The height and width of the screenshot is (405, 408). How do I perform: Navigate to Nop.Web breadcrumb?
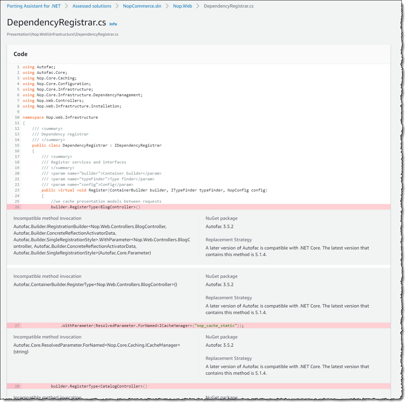[x=182, y=6]
